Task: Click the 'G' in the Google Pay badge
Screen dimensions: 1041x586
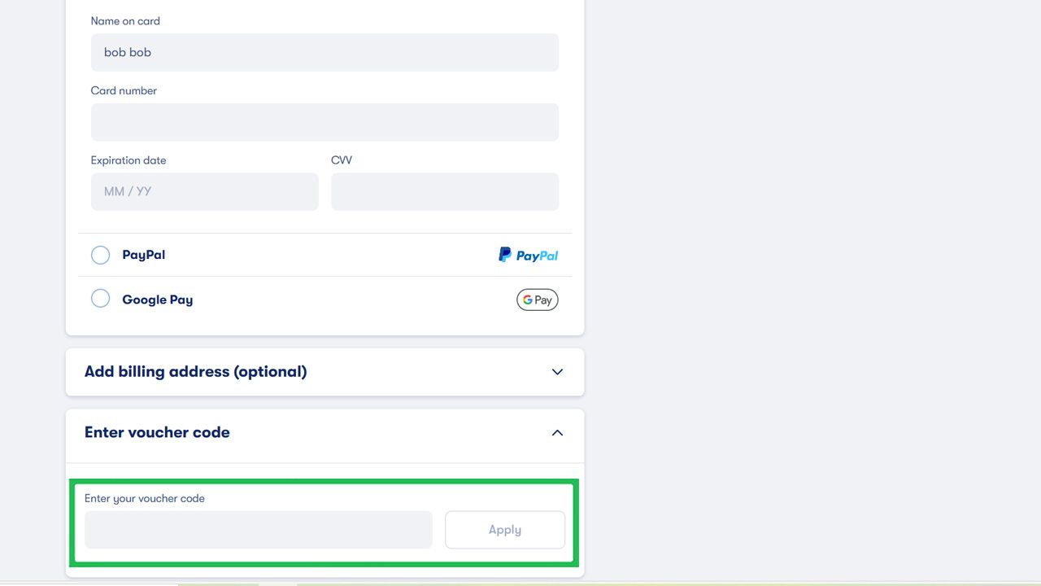Action: pos(526,300)
